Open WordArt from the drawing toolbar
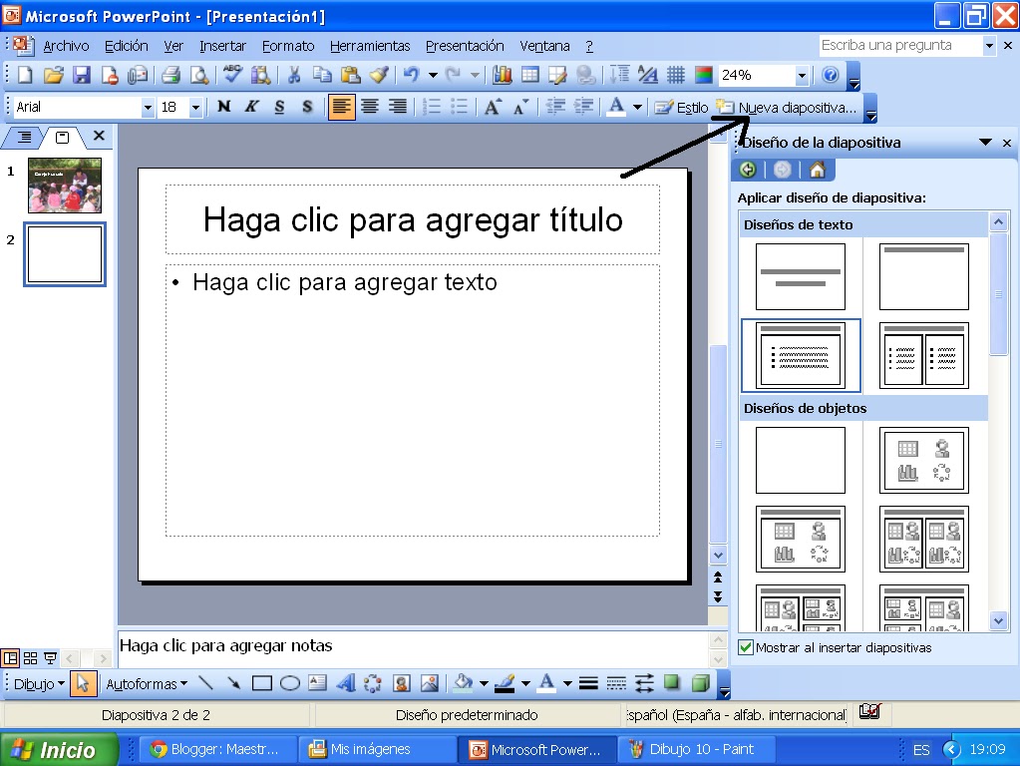This screenshot has height=766, width=1020. point(348,684)
